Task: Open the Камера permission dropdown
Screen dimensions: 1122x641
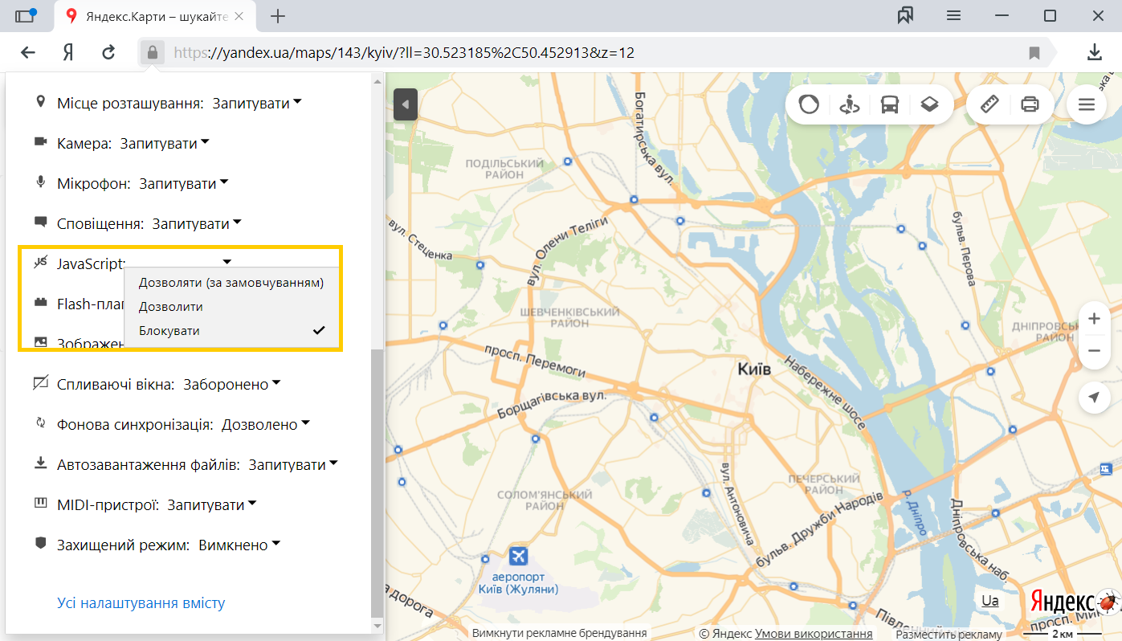Action: pyautogui.click(x=165, y=144)
